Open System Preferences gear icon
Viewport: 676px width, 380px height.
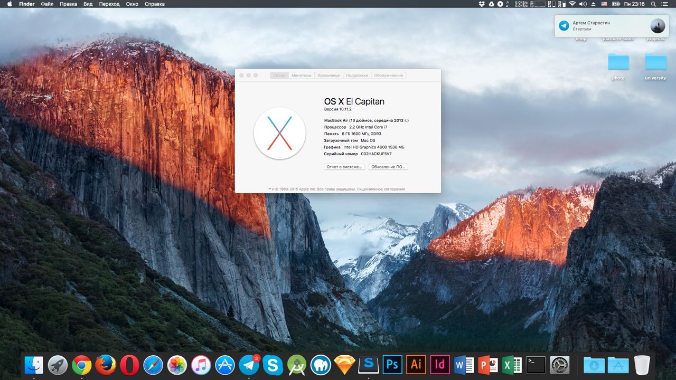point(559,365)
